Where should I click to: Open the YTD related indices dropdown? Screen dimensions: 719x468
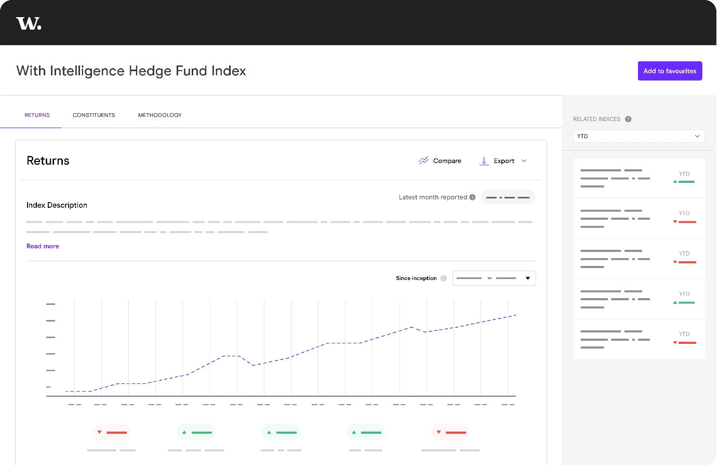pos(639,136)
